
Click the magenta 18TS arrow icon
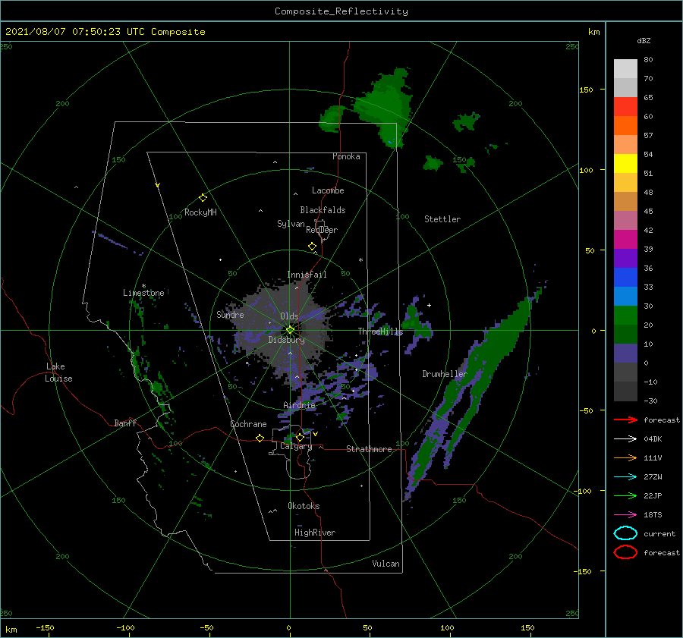click(625, 515)
